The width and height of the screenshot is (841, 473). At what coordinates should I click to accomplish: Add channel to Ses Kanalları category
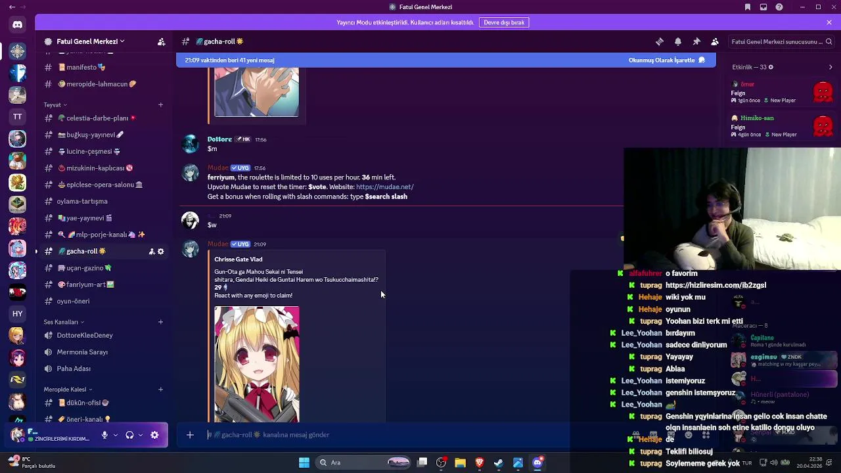(x=160, y=322)
